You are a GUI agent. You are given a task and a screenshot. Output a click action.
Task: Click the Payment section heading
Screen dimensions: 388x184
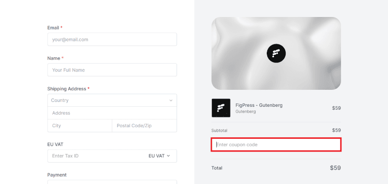tap(57, 175)
